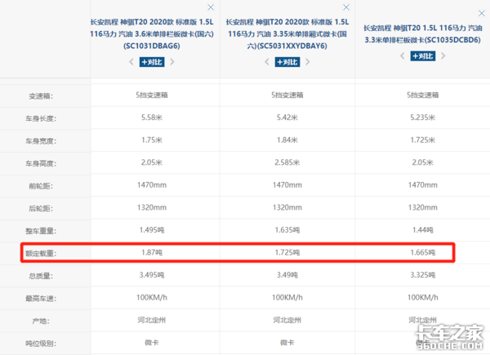
Task: Click the 2.585米 body height value
Action: [287, 162]
